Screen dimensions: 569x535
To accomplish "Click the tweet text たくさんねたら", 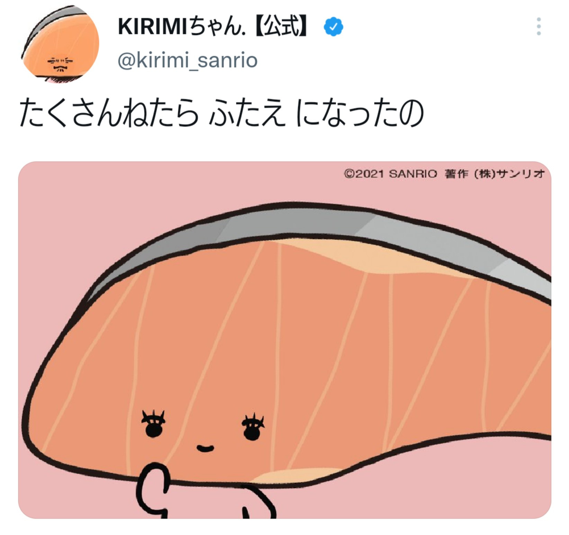I will [x=109, y=113].
